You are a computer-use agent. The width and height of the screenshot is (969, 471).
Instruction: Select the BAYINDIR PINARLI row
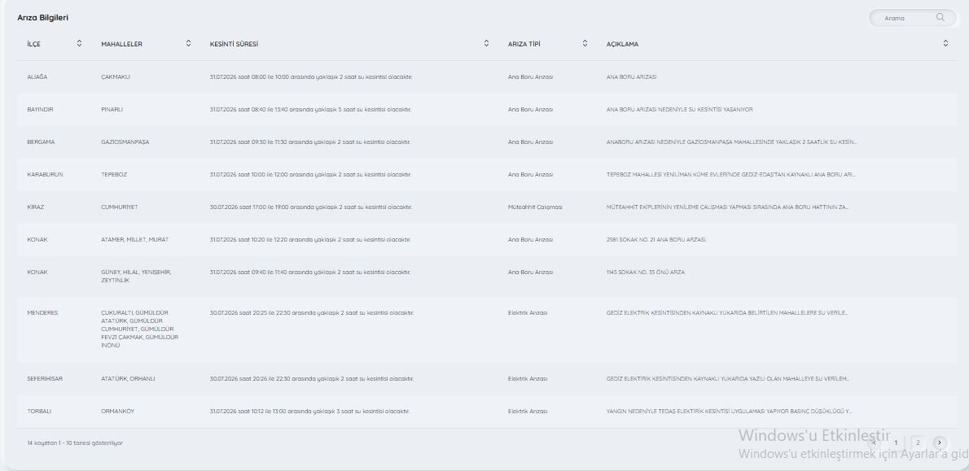pos(487,109)
